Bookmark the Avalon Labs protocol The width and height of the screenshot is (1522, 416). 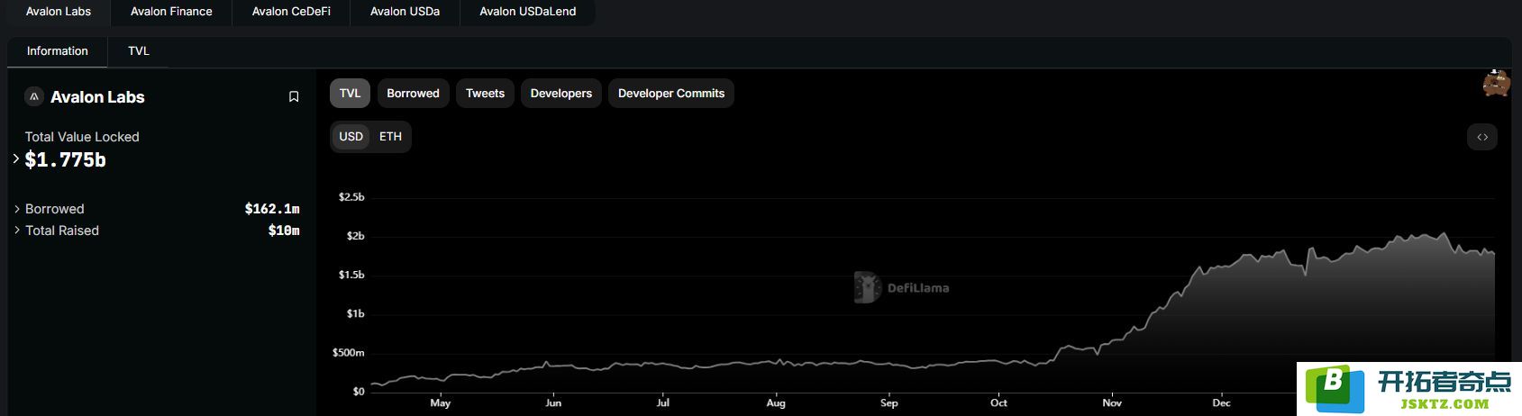[x=294, y=97]
